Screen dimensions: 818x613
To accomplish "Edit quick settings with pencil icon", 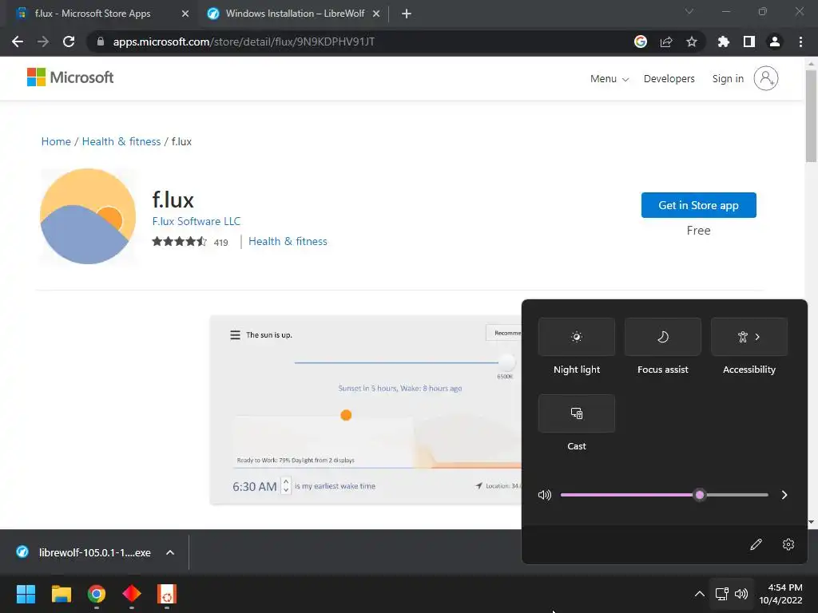I will click(756, 544).
